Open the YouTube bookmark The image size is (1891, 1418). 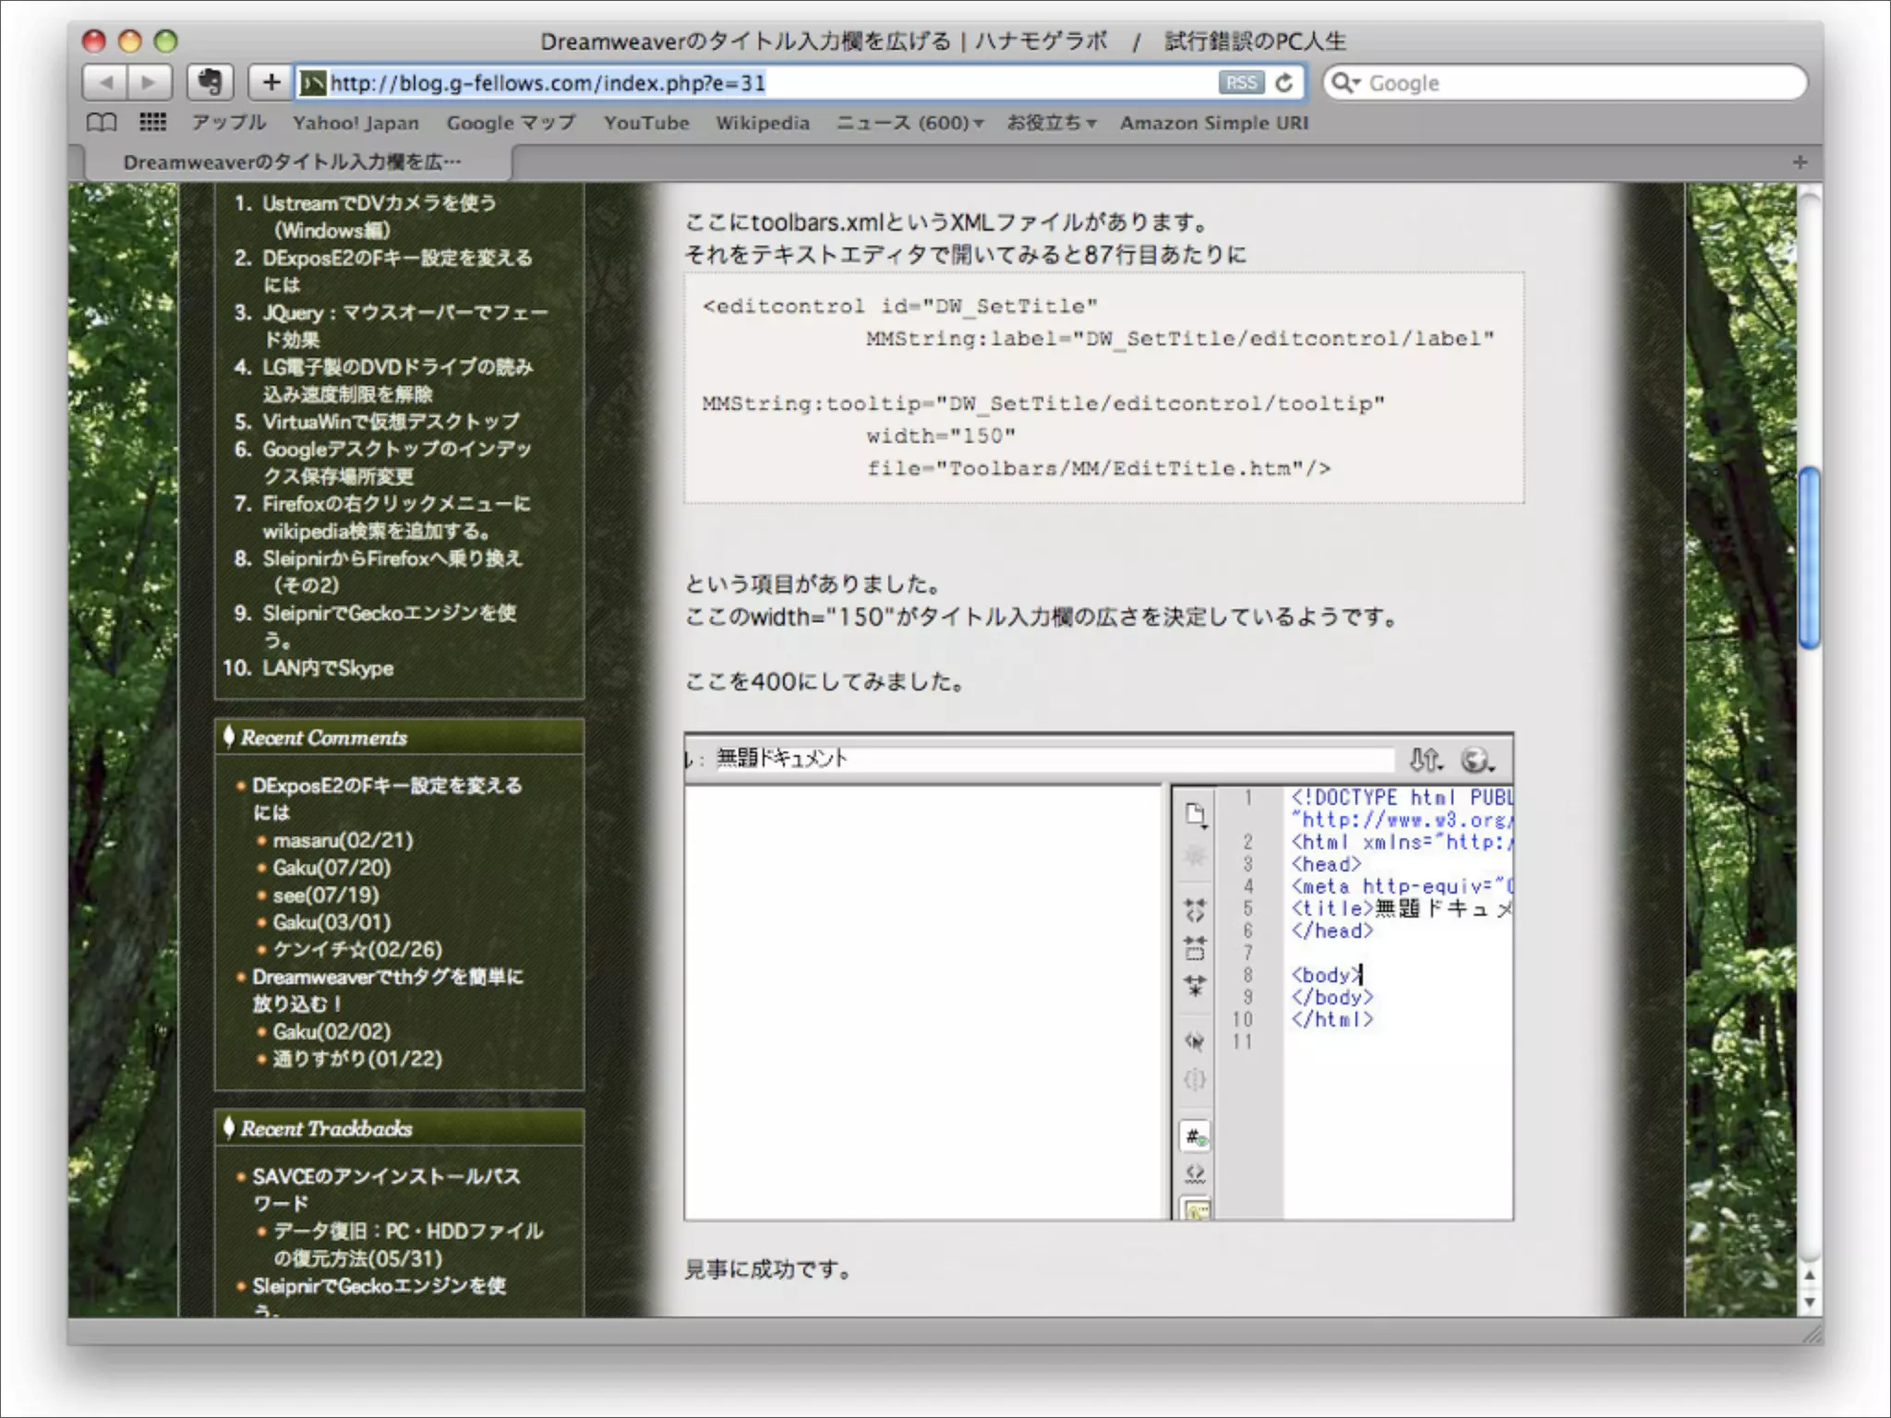(646, 123)
